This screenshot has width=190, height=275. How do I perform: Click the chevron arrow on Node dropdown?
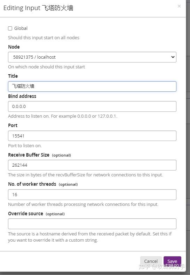coord(173,57)
